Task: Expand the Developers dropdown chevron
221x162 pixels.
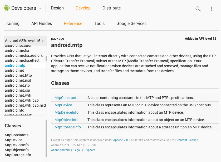Action: (40, 8)
